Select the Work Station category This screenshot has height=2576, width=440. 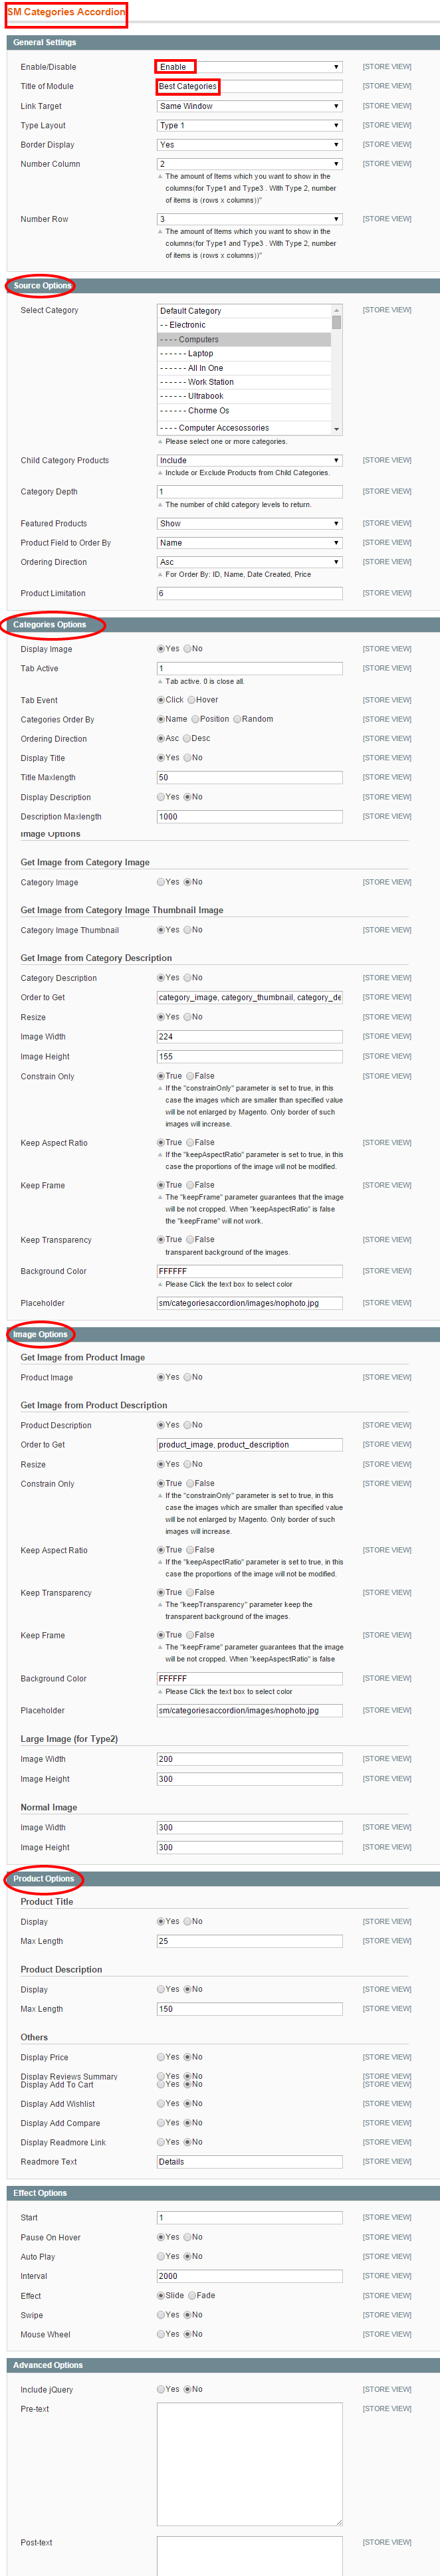pyautogui.click(x=244, y=382)
